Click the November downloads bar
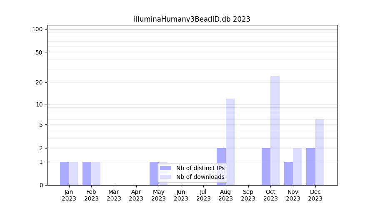 [x=297, y=166]
